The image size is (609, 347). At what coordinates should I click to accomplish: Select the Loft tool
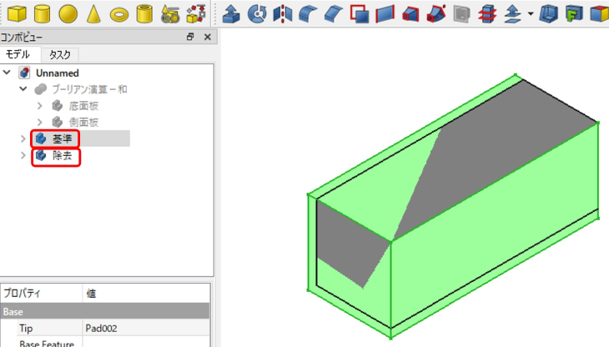pyautogui.click(x=410, y=15)
